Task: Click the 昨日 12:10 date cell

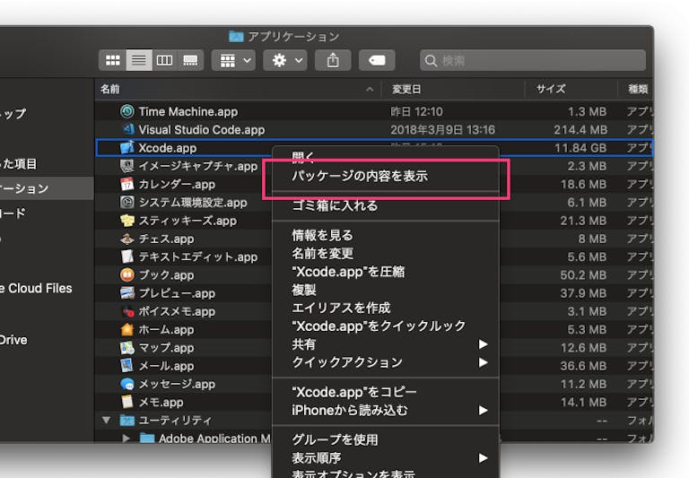Action: (416, 111)
